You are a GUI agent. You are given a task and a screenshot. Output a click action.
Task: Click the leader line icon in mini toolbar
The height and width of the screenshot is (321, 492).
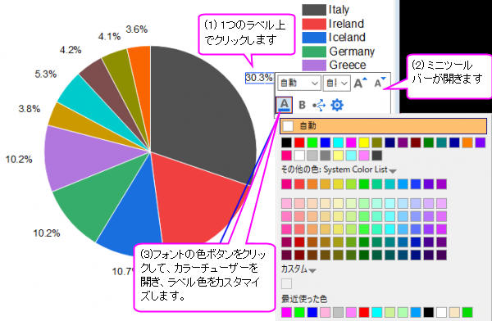320,106
